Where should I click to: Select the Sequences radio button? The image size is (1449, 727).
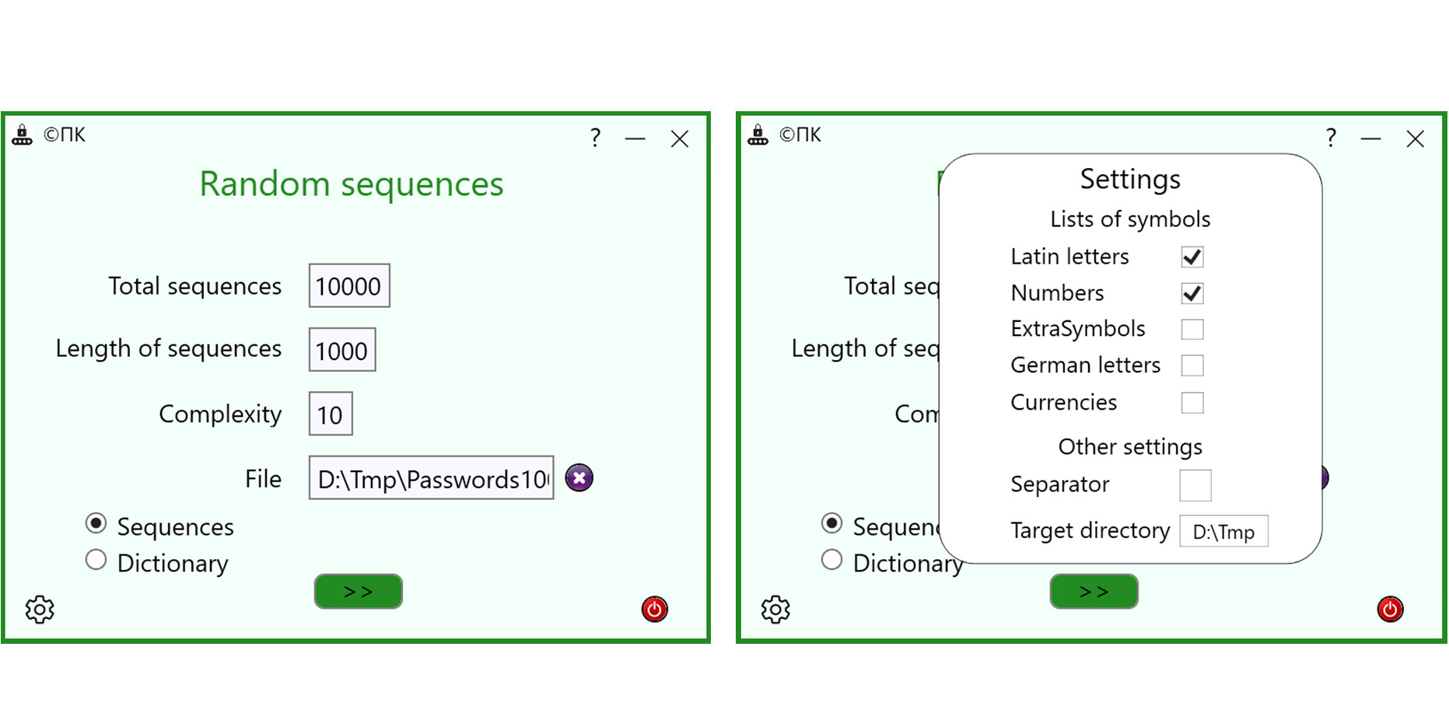96,523
